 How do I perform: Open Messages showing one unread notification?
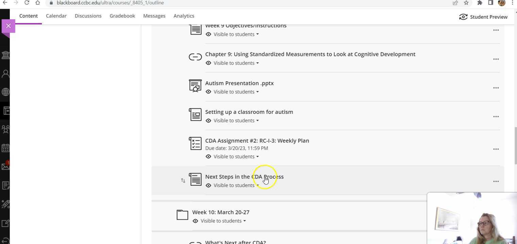(x=5, y=166)
